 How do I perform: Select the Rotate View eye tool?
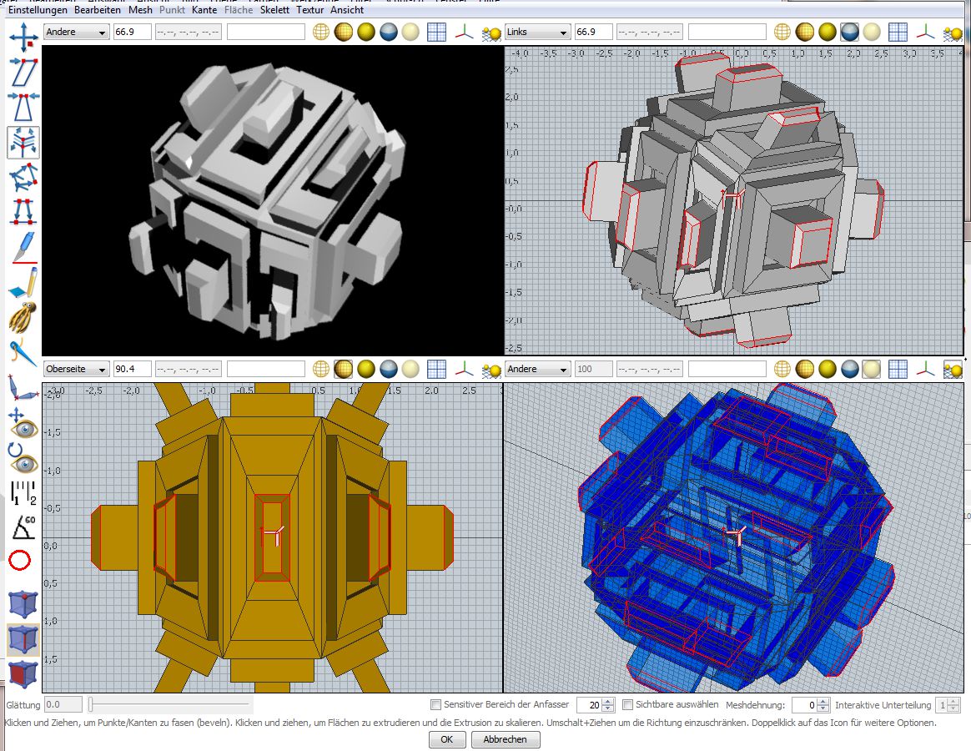point(23,459)
